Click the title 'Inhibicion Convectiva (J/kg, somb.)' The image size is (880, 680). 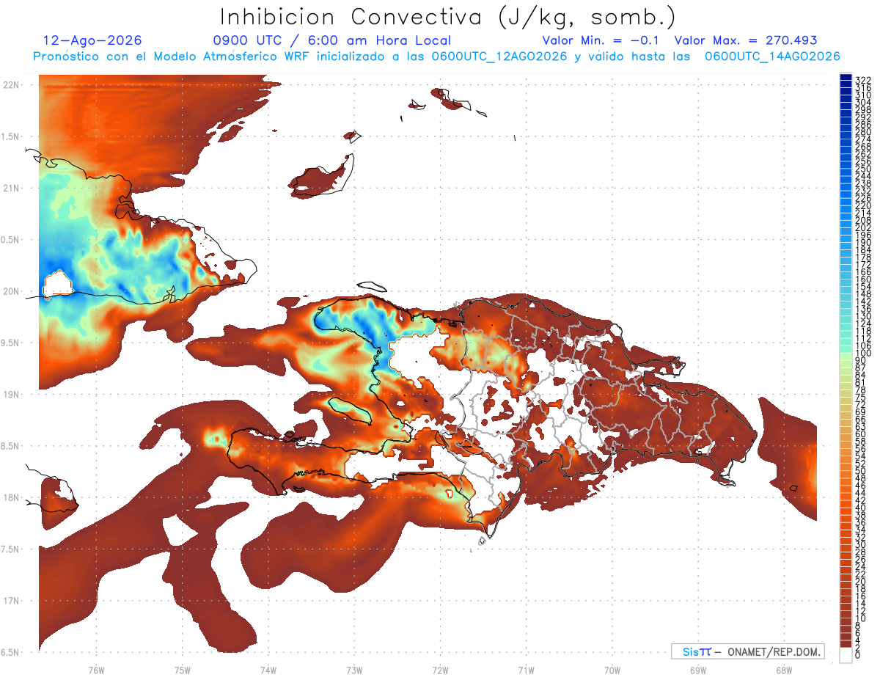[448, 17]
